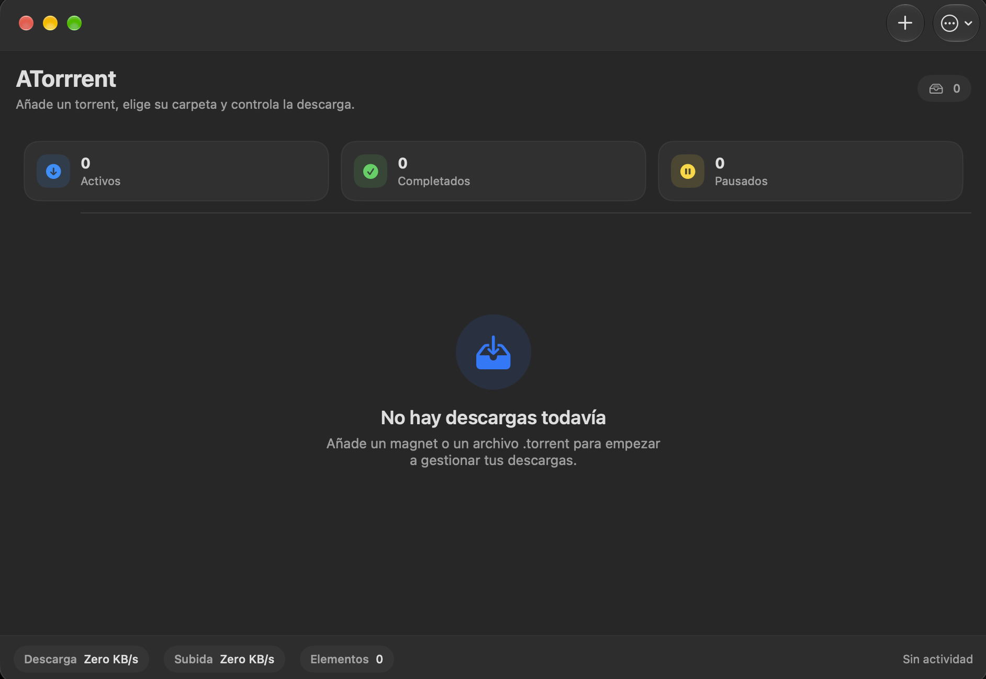Click the Subida Zero KB/s speed pill
Image resolution: width=986 pixels, height=679 pixels.
[224, 659]
